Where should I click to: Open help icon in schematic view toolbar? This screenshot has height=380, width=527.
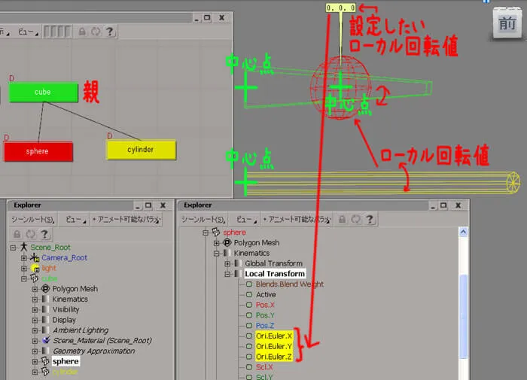110,32
